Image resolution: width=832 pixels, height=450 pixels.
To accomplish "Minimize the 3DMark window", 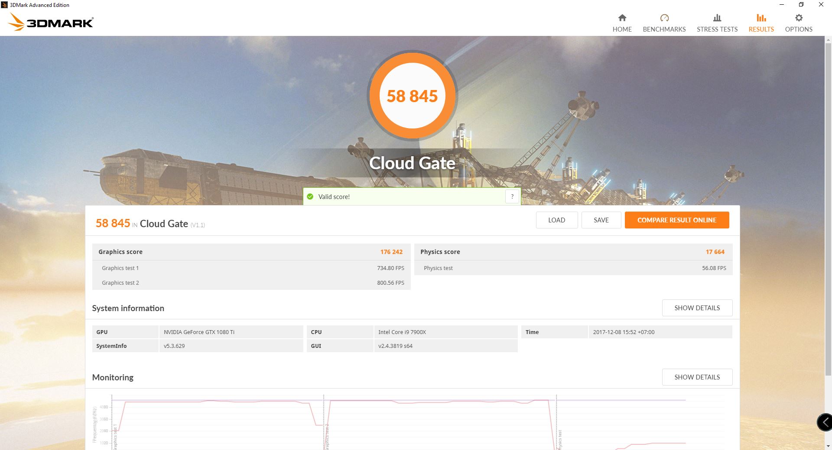I will (782, 5).
